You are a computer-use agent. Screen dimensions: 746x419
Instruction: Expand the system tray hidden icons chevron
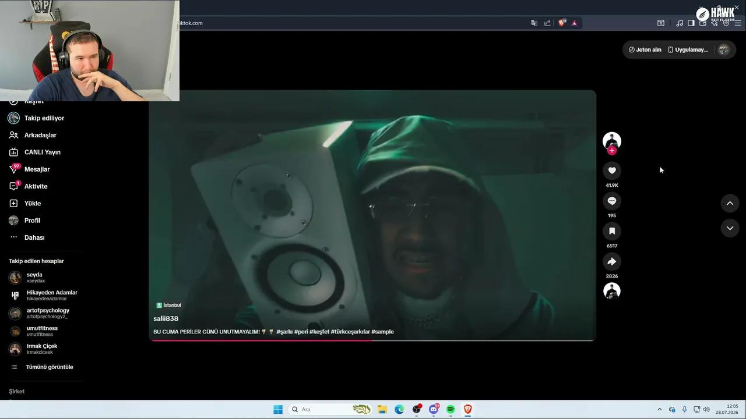(x=660, y=410)
